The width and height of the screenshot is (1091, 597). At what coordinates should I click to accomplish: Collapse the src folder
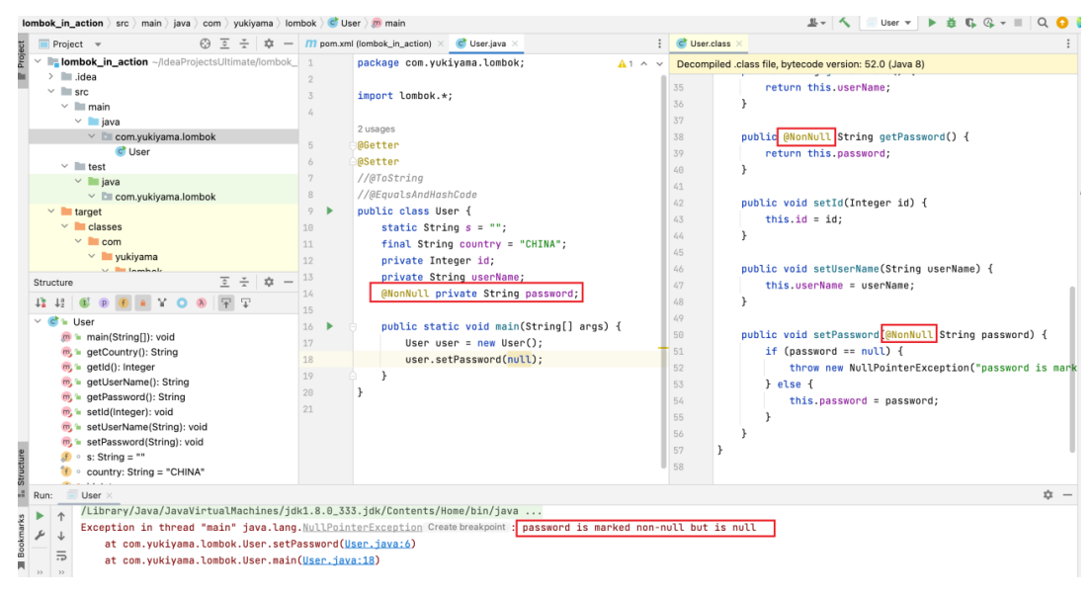point(51,91)
